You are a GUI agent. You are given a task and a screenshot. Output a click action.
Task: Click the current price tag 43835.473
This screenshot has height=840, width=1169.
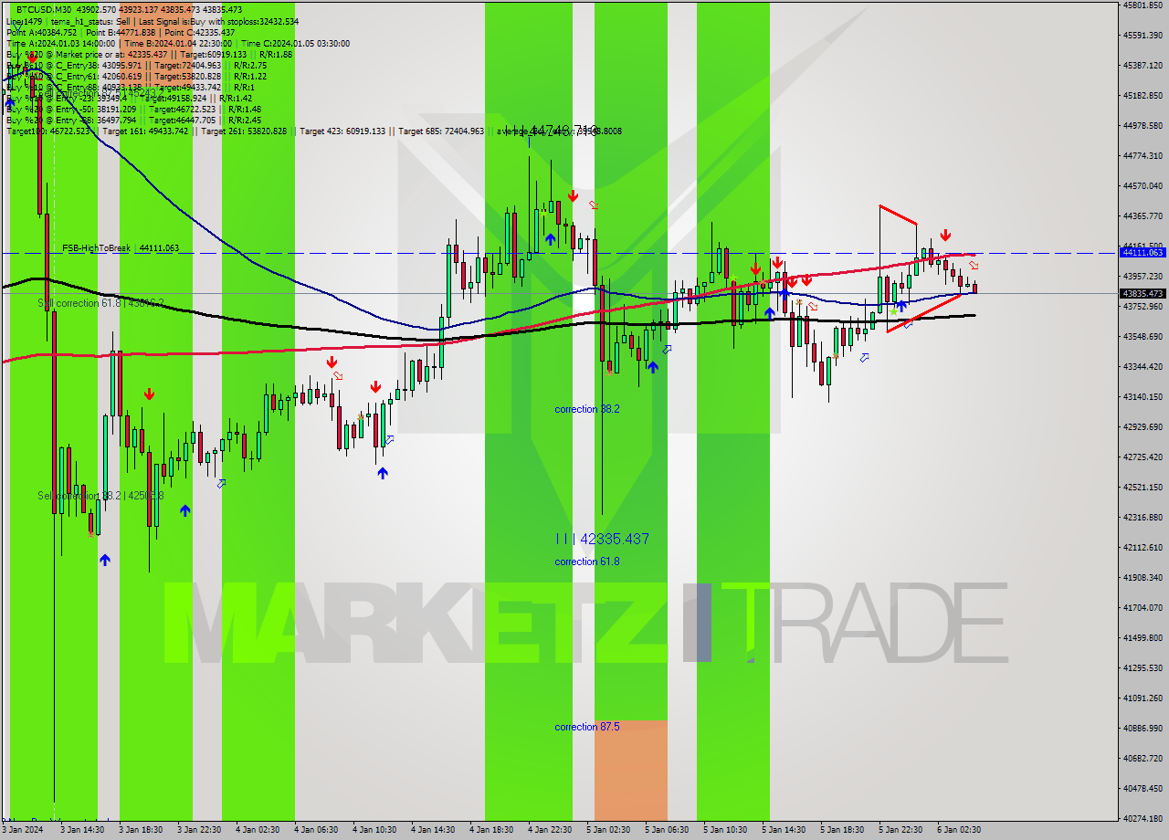pyautogui.click(x=1142, y=293)
